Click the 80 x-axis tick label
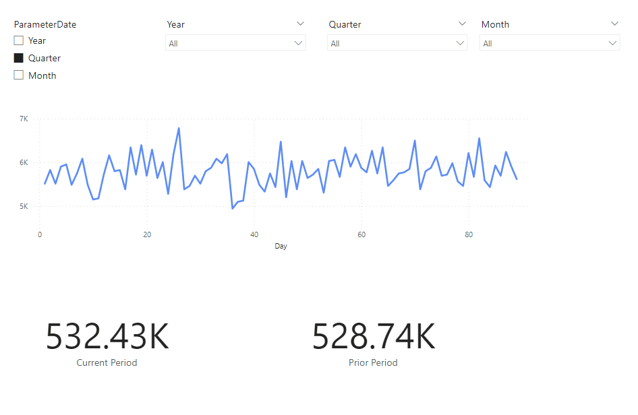 pos(469,234)
